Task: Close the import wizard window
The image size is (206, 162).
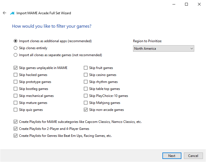Action: point(199,4)
